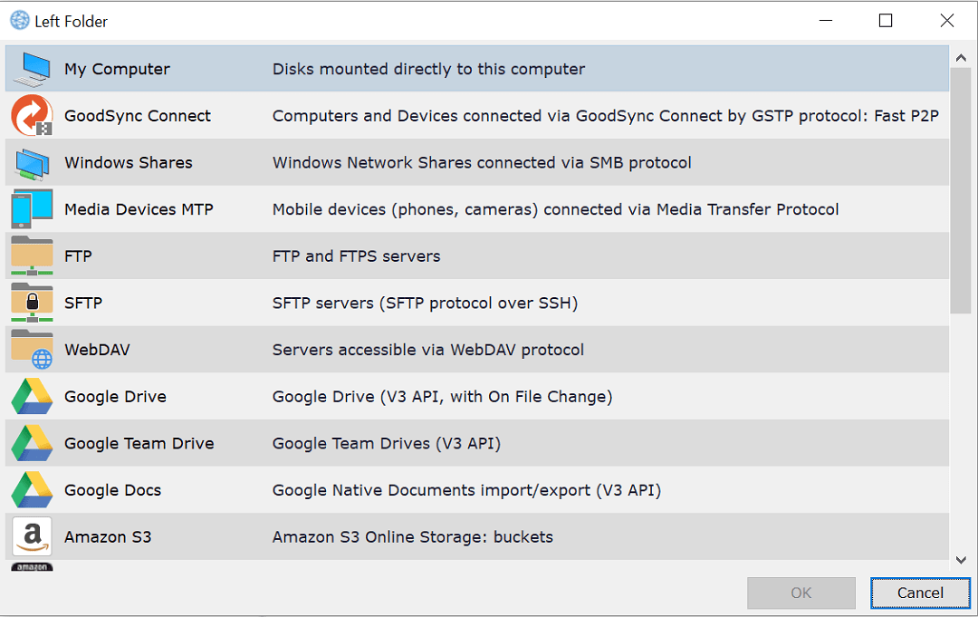Click the greyed-out OK button
The image size is (978, 617).
tap(801, 593)
